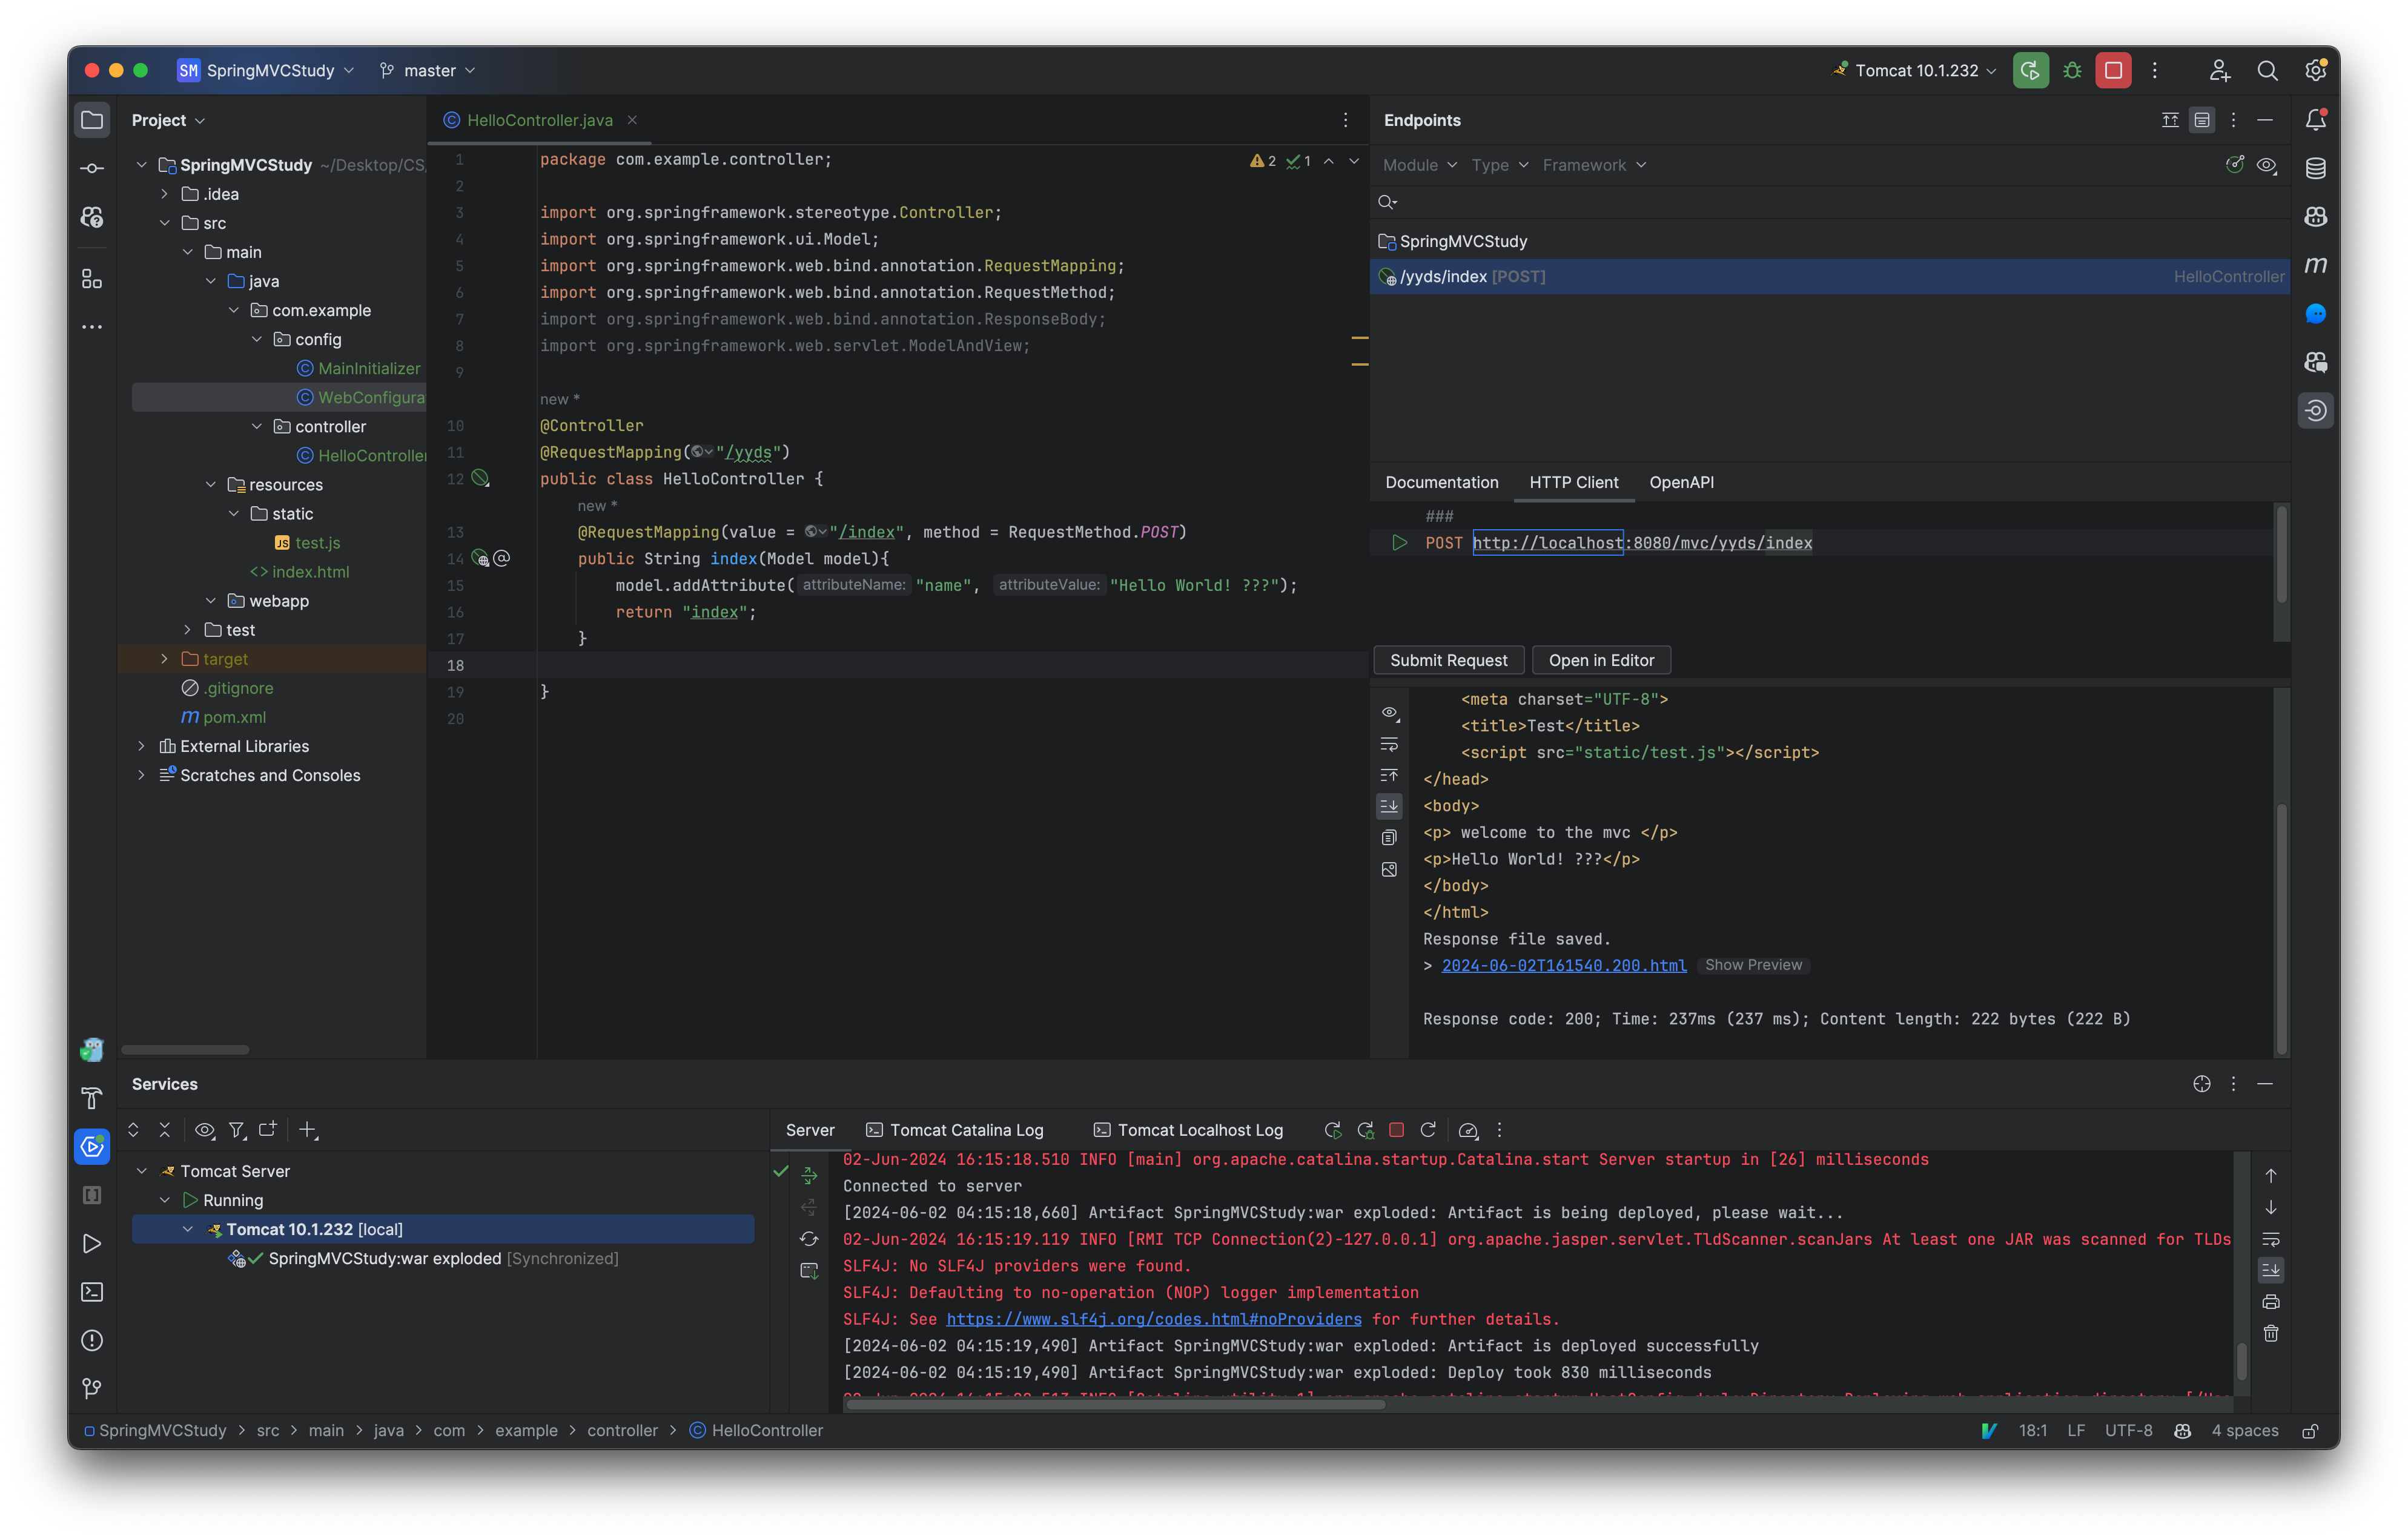2408x1539 pixels.
Task: Click the Submit Request button
Action: pyautogui.click(x=1448, y=659)
